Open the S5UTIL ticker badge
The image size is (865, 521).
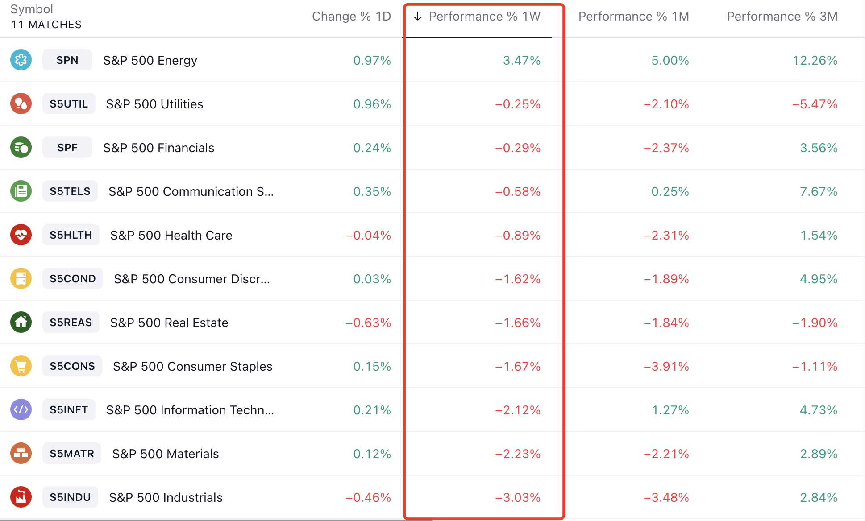pyautogui.click(x=69, y=104)
